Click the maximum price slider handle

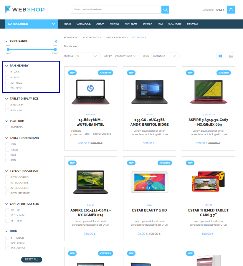(x=55, y=49)
